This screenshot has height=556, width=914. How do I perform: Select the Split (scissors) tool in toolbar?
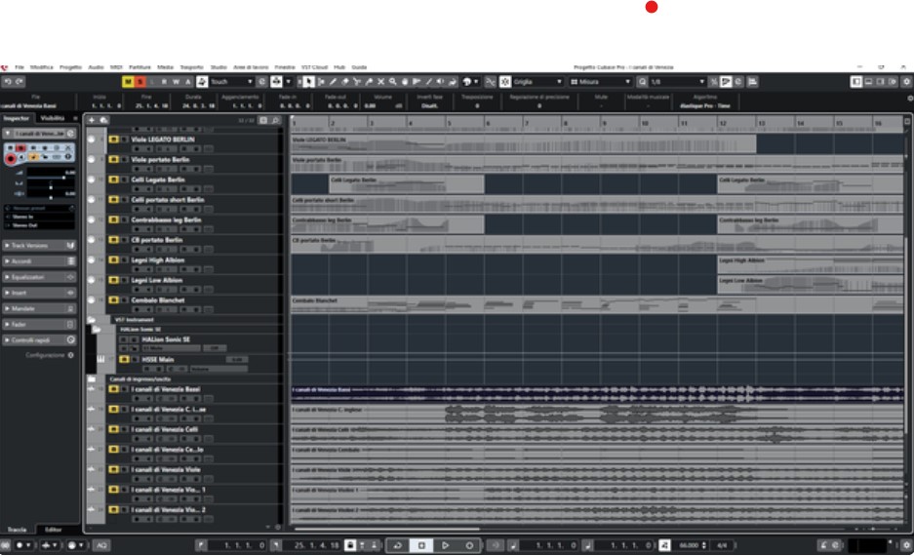pos(357,82)
